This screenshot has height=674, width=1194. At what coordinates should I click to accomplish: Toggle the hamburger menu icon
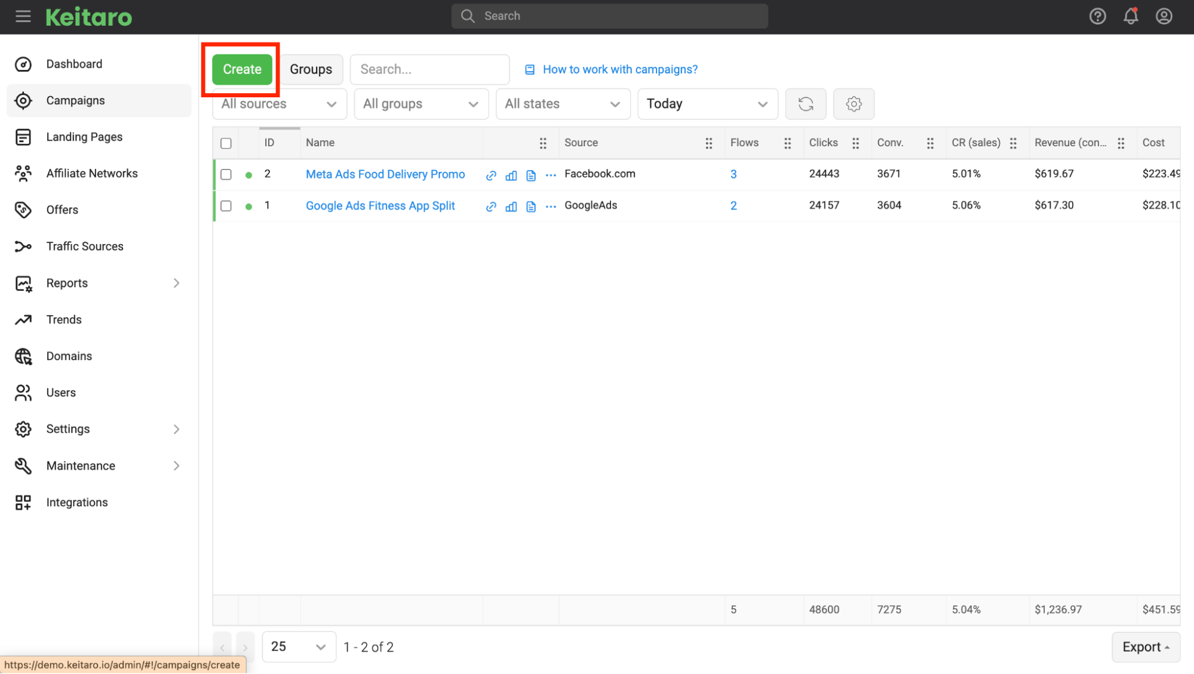(23, 16)
